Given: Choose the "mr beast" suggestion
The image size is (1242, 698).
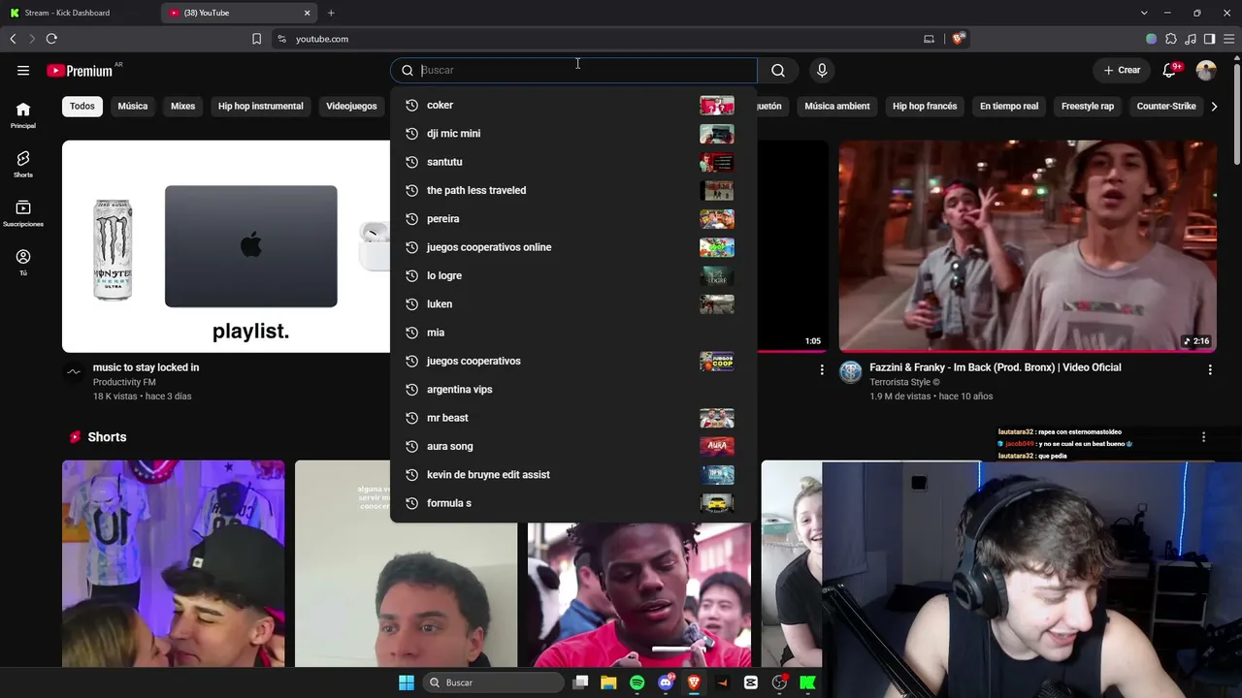Looking at the screenshot, I should click(x=572, y=418).
